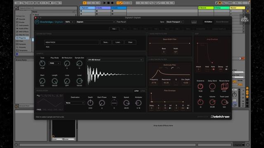The width and height of the screenshot is (264, 148).
Task: Switch to the Kit Editor tab
Action: click(x=208, y=22)
